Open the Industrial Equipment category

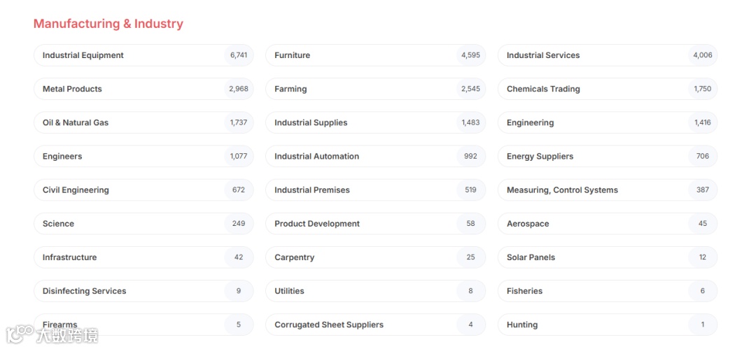(83, 55)
